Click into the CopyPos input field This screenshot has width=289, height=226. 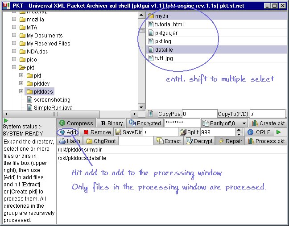(199, 114)
